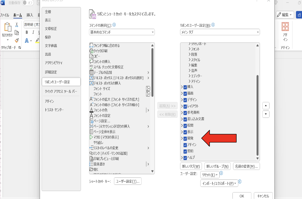Click the キャンセル button
This screenshot has height=199, width=302.
[263, 196]
